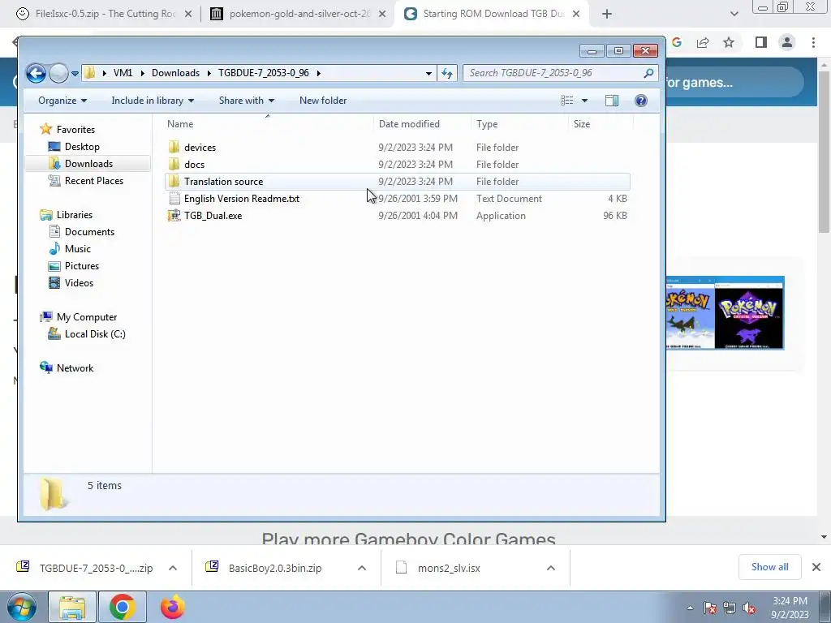Bookmark this page with star icon

point(729,42)
